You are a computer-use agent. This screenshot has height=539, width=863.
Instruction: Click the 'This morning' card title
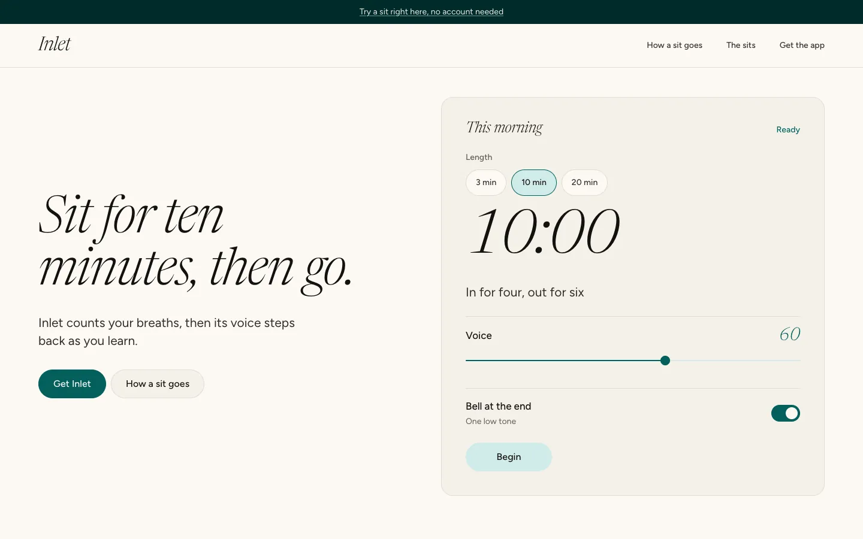[x=505, y=128]
